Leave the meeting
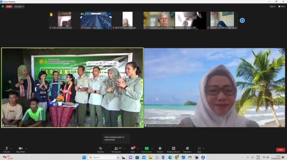The image size is (287, 160). pos(280,150)
